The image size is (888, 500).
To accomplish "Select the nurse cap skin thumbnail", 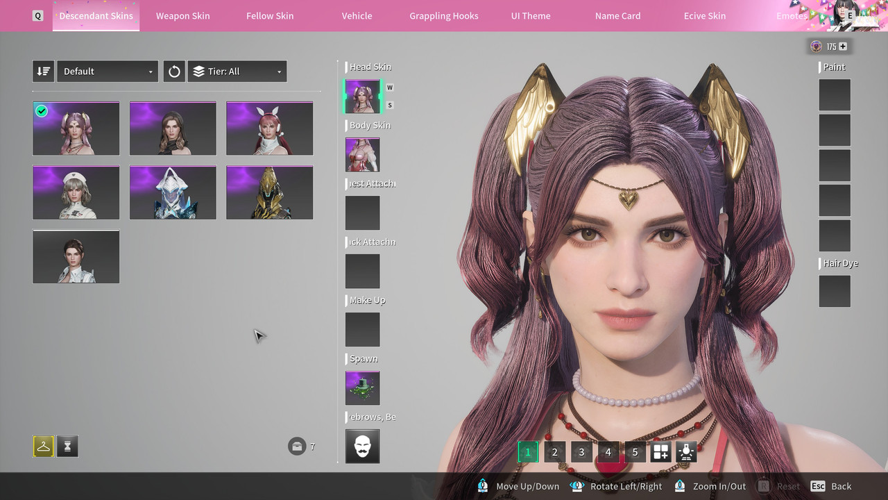I will [76, 192].
